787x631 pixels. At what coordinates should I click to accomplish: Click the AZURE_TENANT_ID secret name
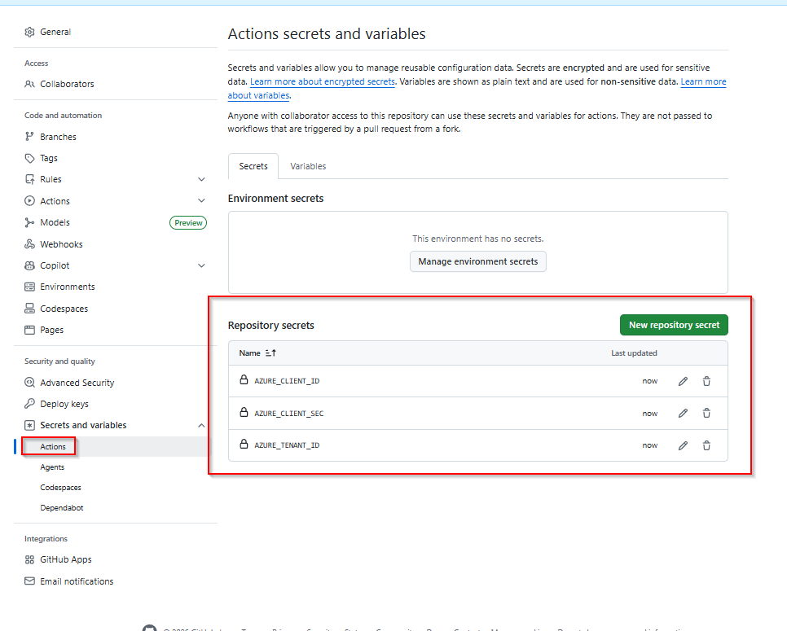tap(287, 445)
